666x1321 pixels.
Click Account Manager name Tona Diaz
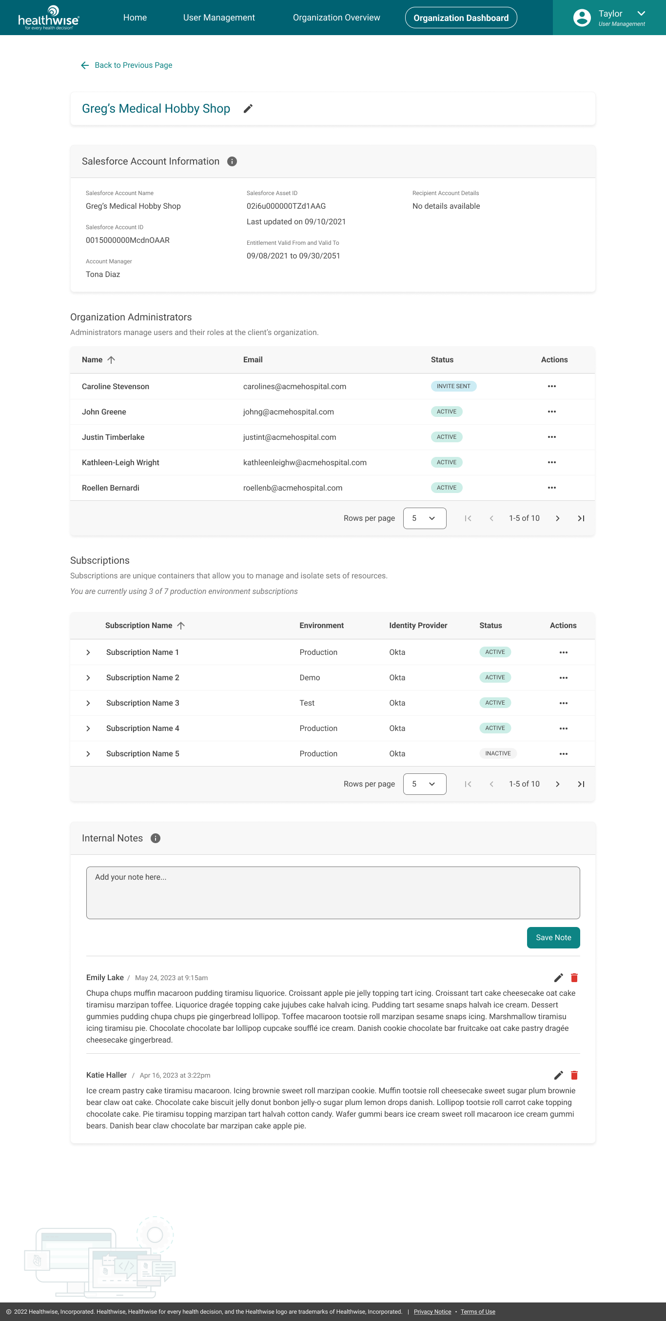pyautogui.click(x=103, y=275)
